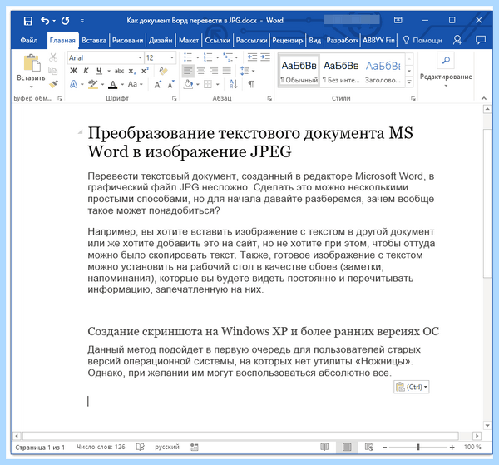
Task: Open the (Ctrl) paste options button
Action: click(412, 387)
